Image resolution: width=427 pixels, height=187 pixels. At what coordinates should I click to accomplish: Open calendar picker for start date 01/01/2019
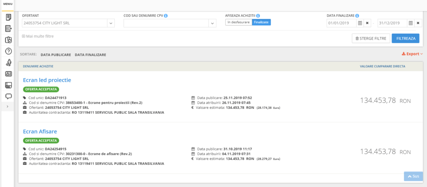(x=360, y=23)
